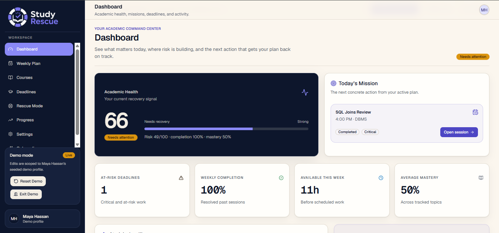499x233 pixels.
Task: Click the top Needs attention status badge
Action: click(473, 57)
